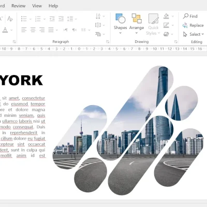207x207 pixels.
Task: Align text to the left
Action: [x=24, y=30]
